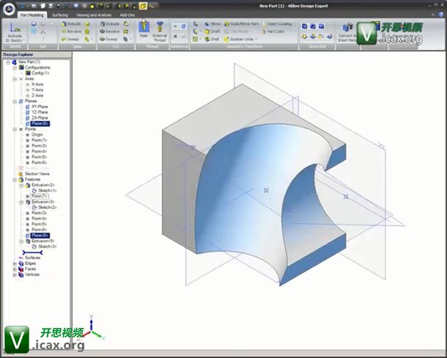Open the Alibre application menu orb
This screenshot has width=447, height=358.
click(x=9, y=9)
